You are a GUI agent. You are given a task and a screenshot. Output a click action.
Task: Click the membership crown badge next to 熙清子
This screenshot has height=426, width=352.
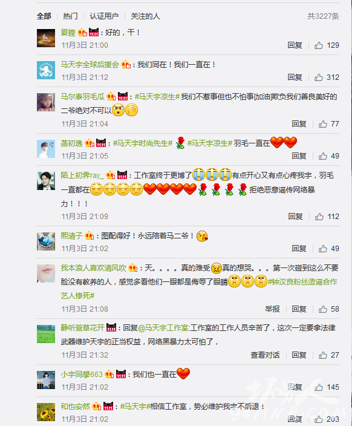pos(89,235)
